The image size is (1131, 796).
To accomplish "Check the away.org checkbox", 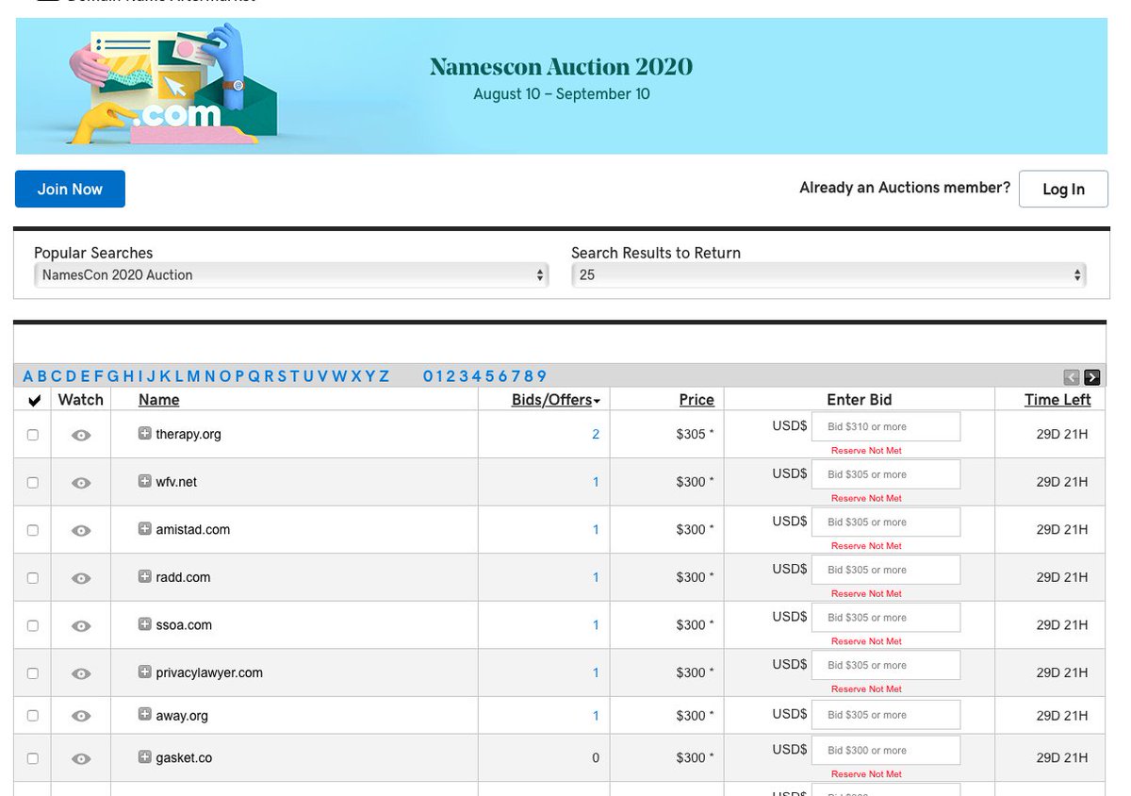I will pyautogui.click(x=33, y=716).
